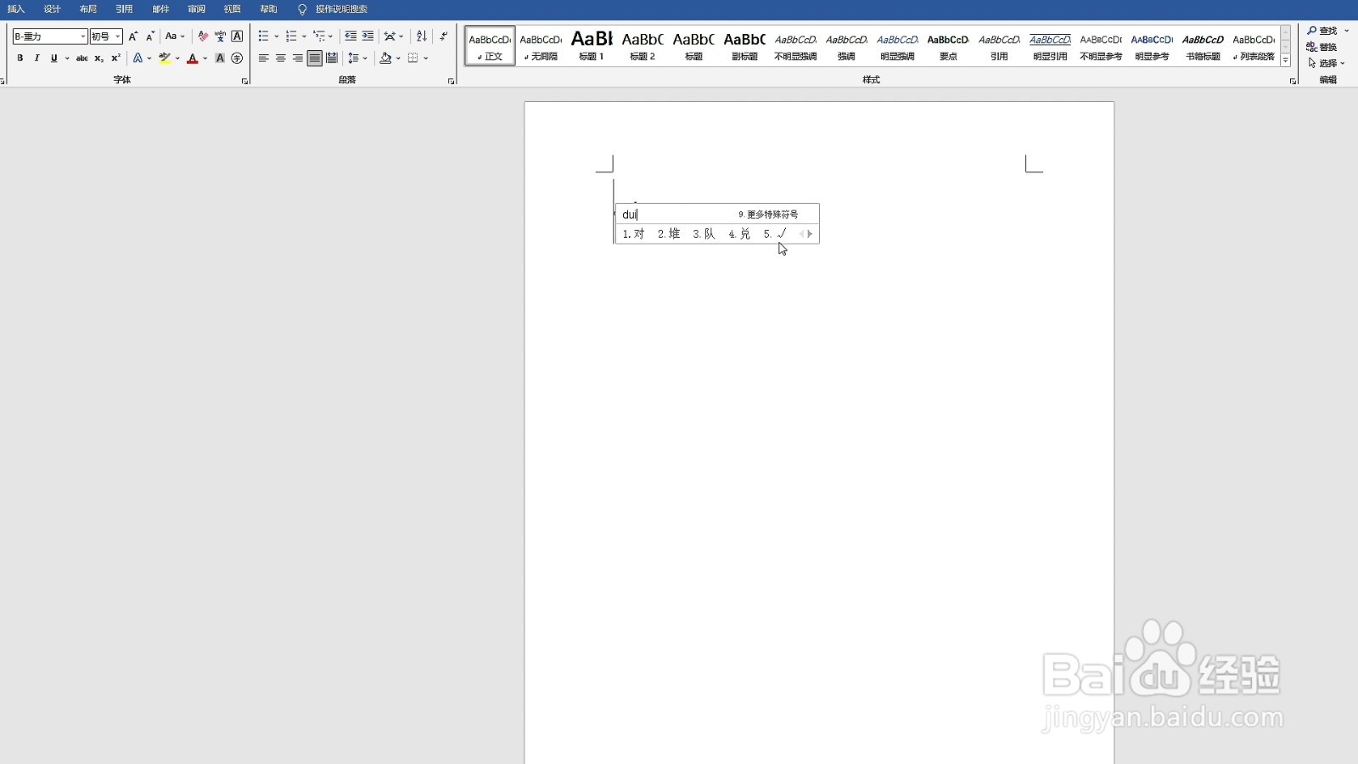Viewport: 1358px width, 764px height.
Task: Insert enclosed character icon
Action: [237, 59]
